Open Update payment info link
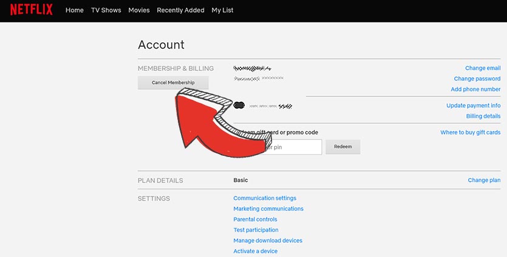507x257 pixels. (x=474, y=105)
